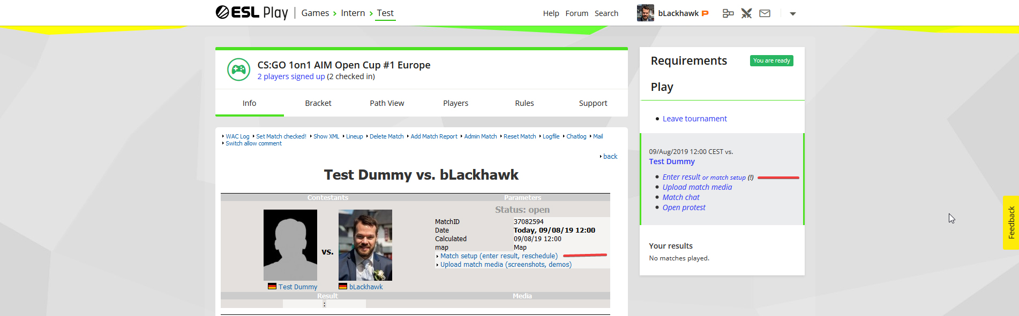Click the German flag beside bLackhawk
The image size is (1019, 316).
(x=343, y=286)
